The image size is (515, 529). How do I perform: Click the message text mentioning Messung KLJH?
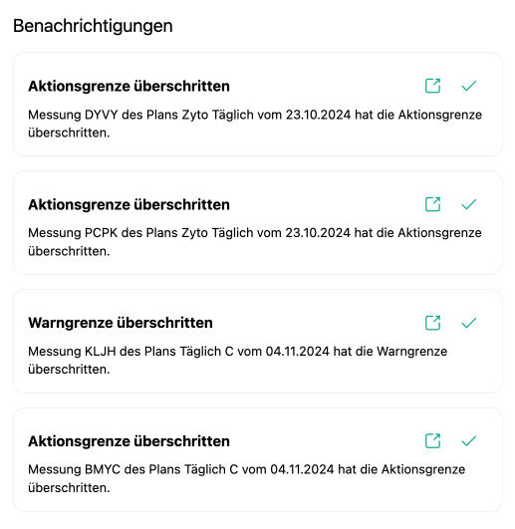click(x=238, y=361)
